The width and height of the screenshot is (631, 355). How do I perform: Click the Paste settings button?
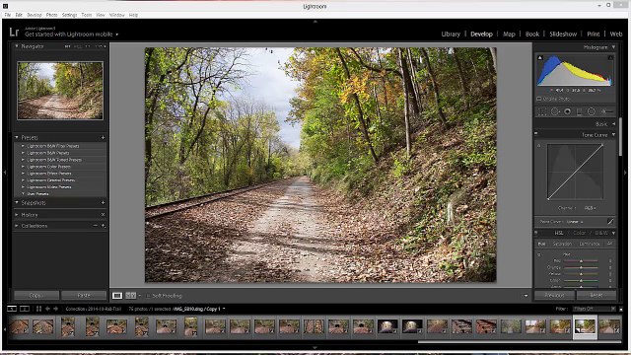(84, 296)
